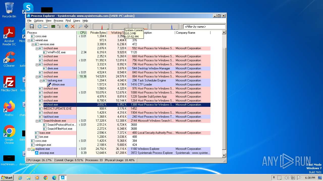Screen dimensions: 323x181
Task: Click the process list scroll-up arrow
Action: [x=224, y=32]
